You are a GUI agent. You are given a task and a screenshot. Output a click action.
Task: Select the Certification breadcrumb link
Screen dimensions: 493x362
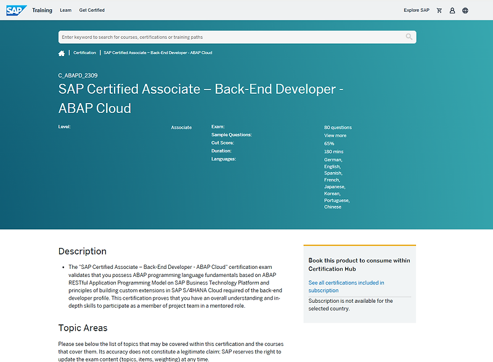click(85, 52)
